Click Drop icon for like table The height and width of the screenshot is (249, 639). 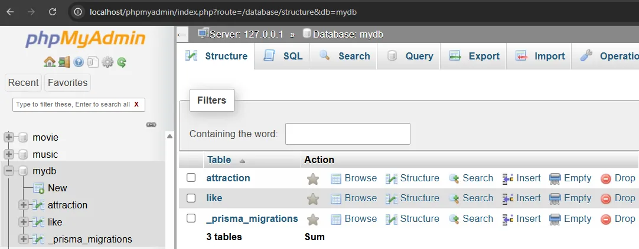(606, 199)
